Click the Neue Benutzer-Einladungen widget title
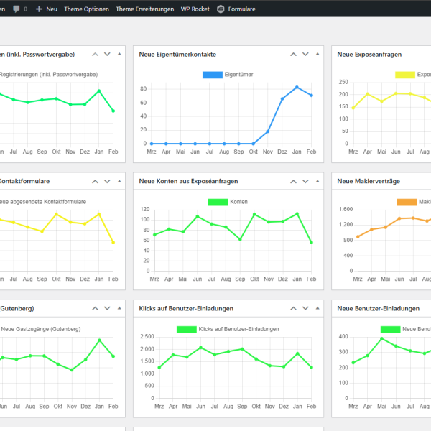431x431 pixels. (379, 308)
